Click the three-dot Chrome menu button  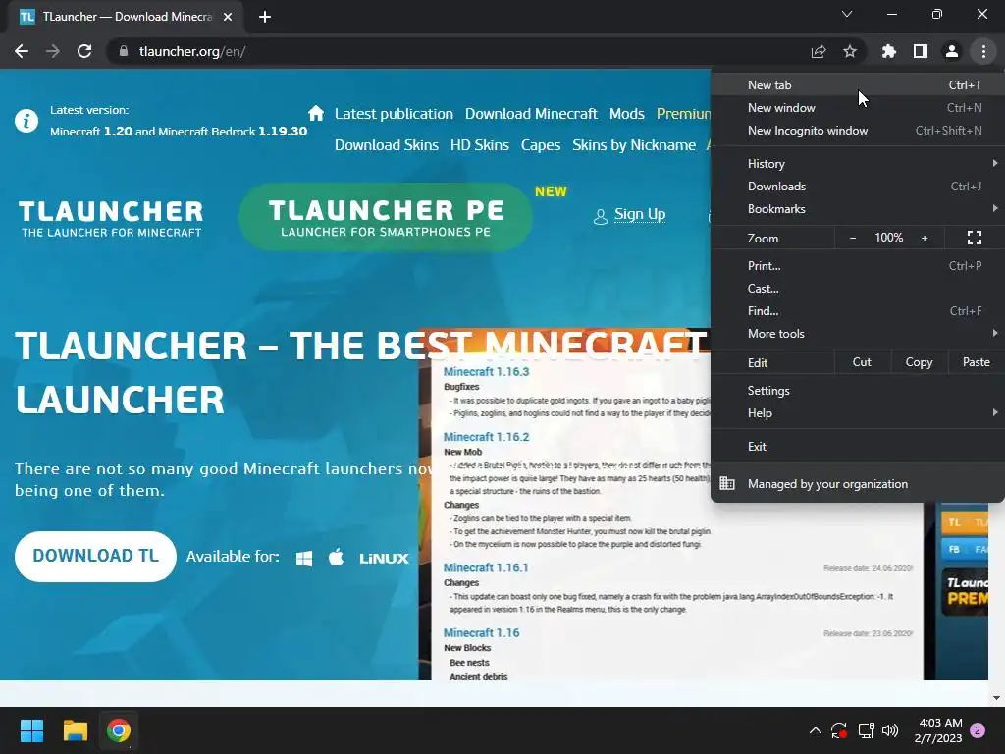pyautogui.click(x=983, y=51)
